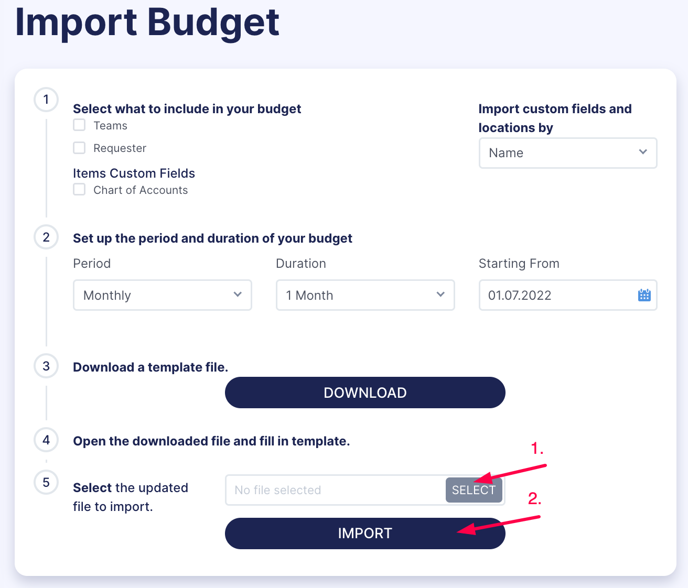The width and height of the screenshot is (688, 588).
Task: Click the calendar icon in Starting From field
Action: click(x=643, y=295)
